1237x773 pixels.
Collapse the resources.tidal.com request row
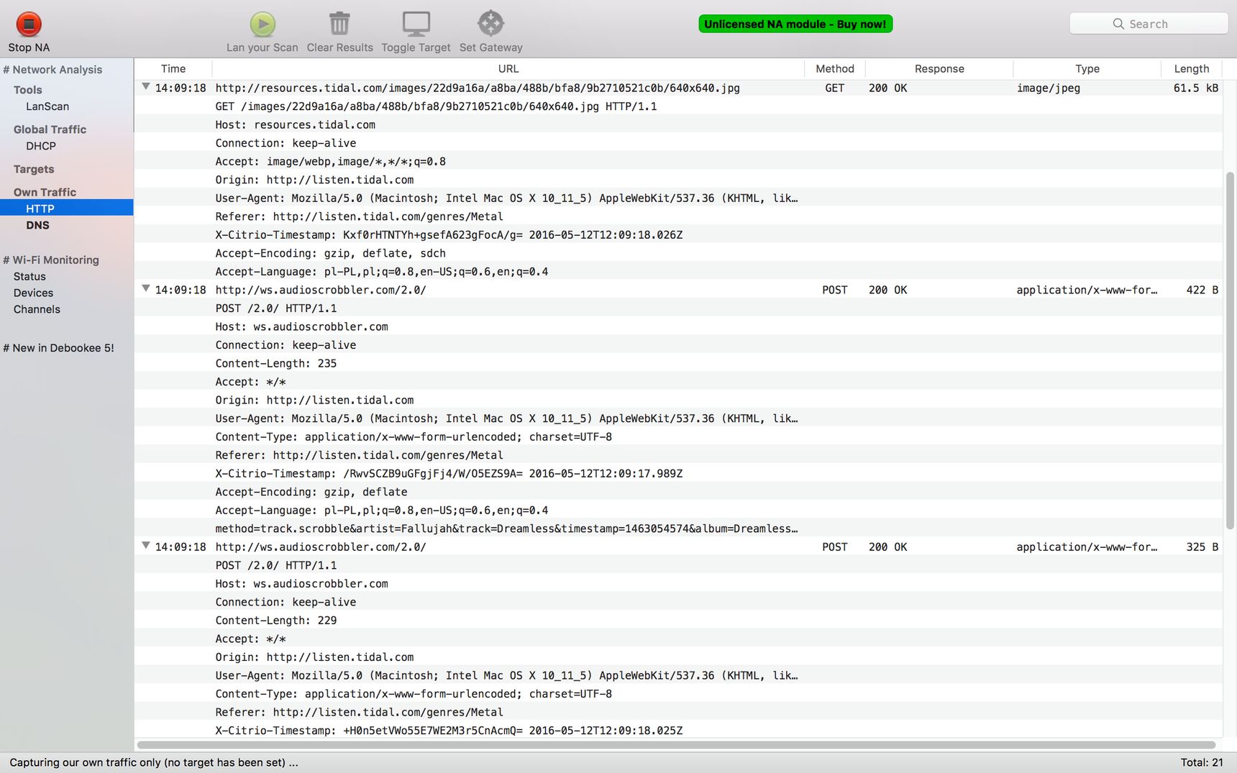coord(146,87)
